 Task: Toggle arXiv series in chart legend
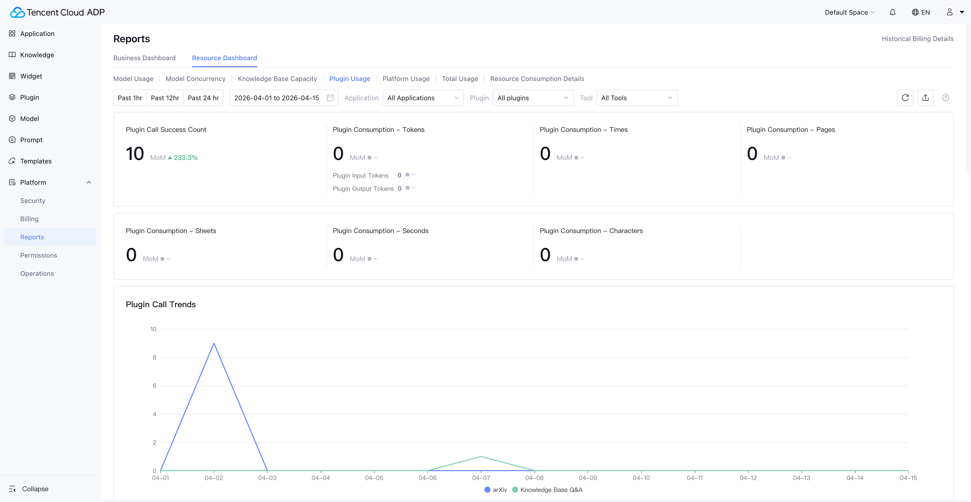(495, 490)
